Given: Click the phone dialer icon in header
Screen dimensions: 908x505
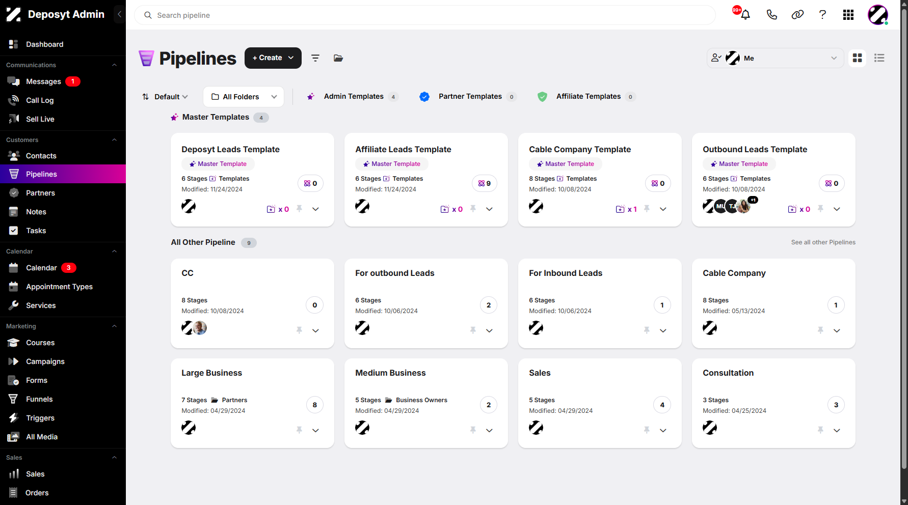Looking at the screenshot, I should pos(772,15).
